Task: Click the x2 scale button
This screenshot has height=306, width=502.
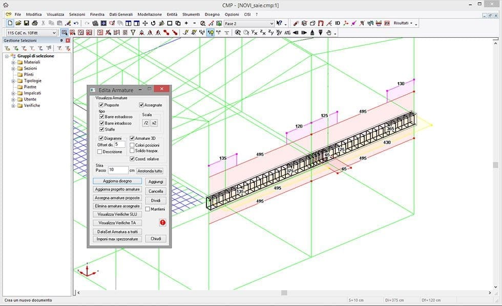Action: (154, 123)
